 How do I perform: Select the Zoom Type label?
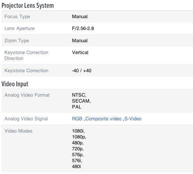[17, 41]
